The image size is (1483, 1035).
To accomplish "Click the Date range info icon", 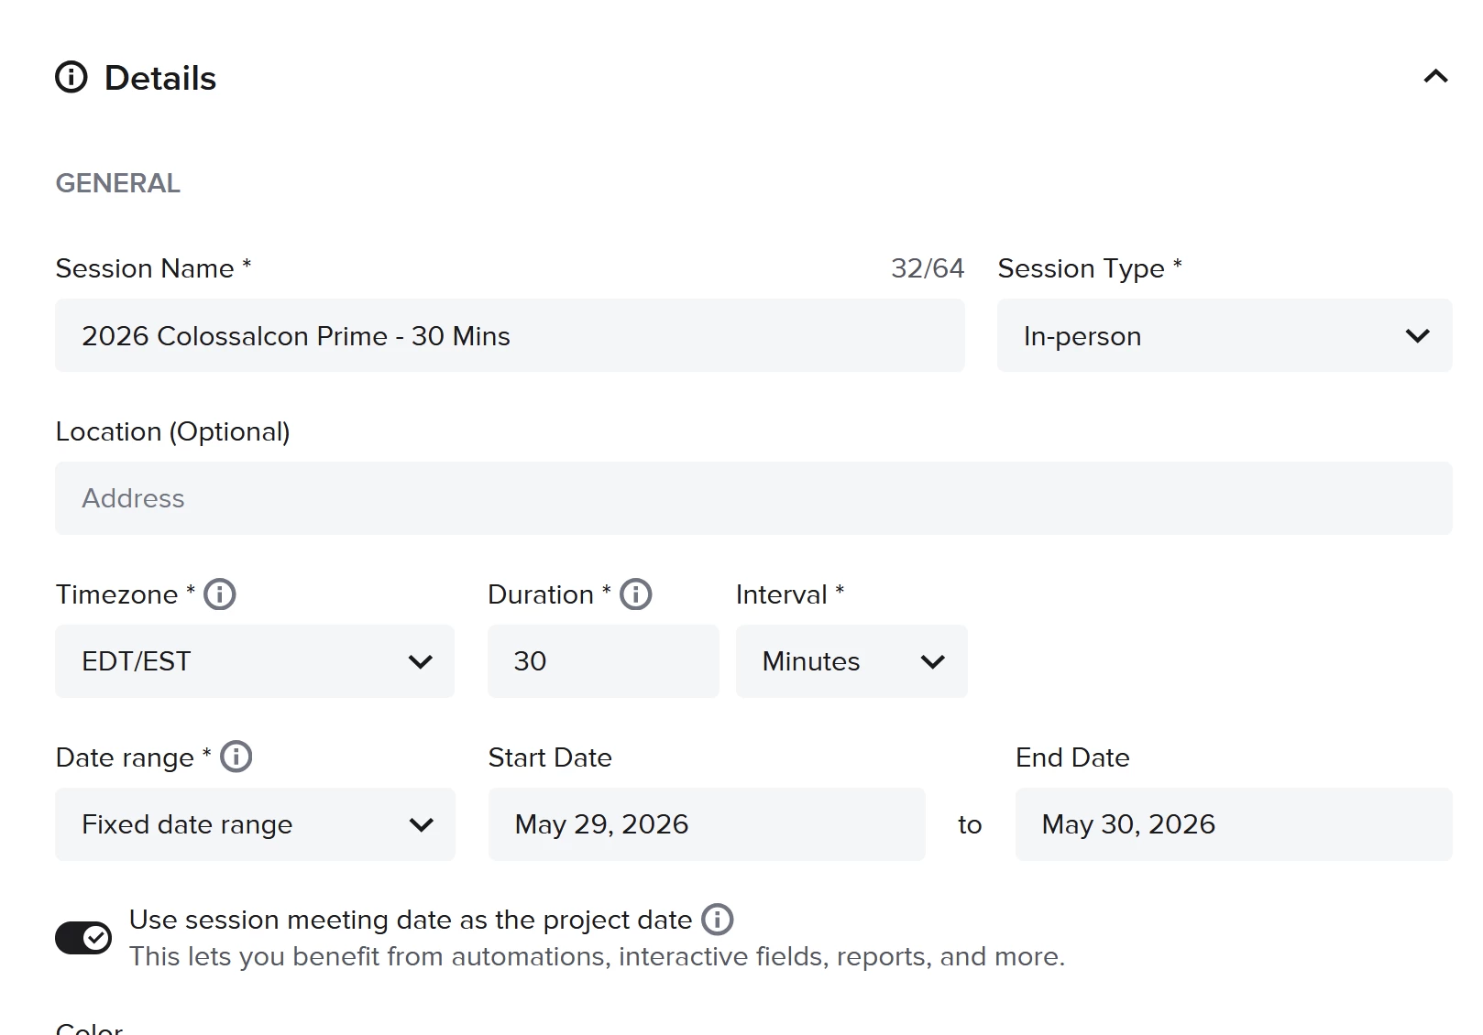I will [x=236, y=757].
